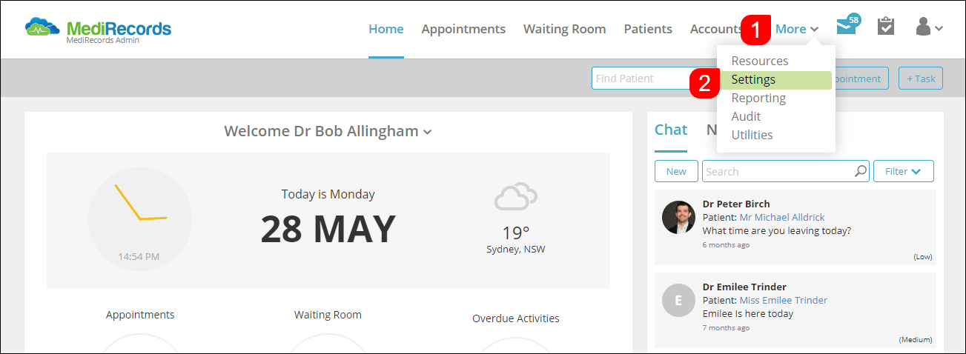The width and height of the screenshot is (966, 354).
Task: Choose Utilities from the More menu
Action: click(752, 135)
